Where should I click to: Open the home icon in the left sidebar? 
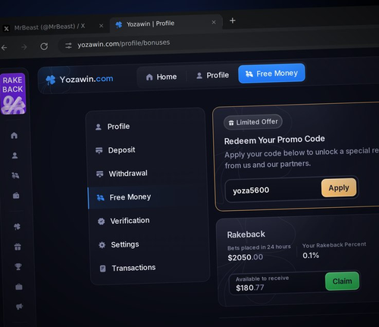click(14, 135)
